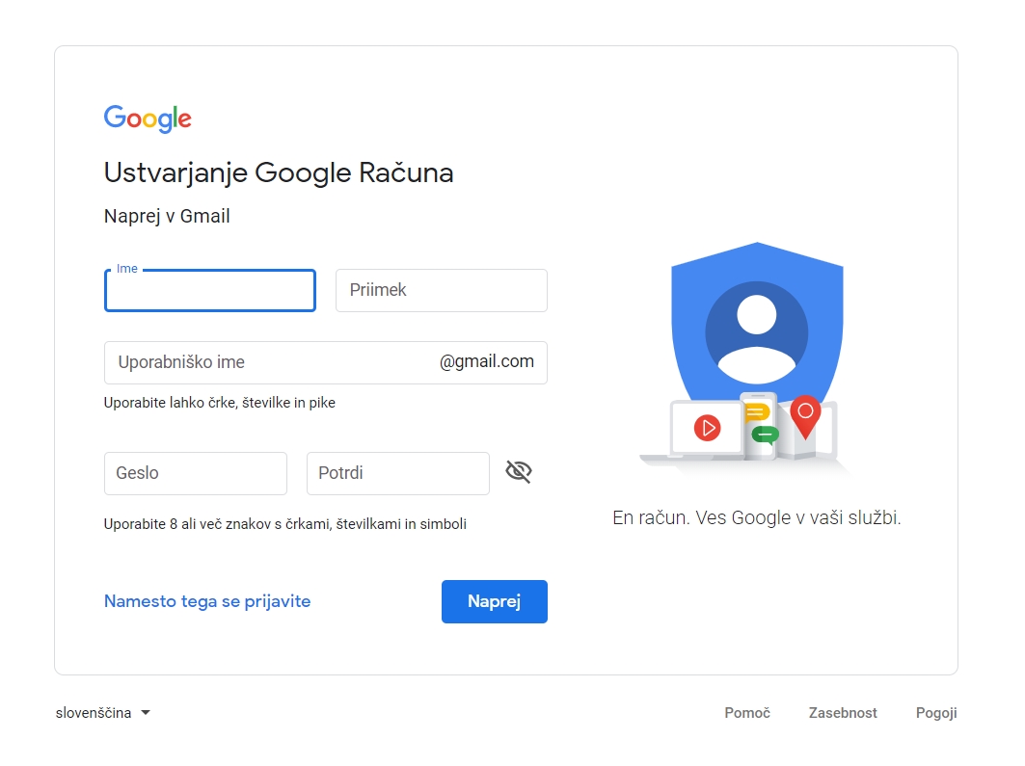
Task: Open the Zasebnost privacy link
Action: 843,713
